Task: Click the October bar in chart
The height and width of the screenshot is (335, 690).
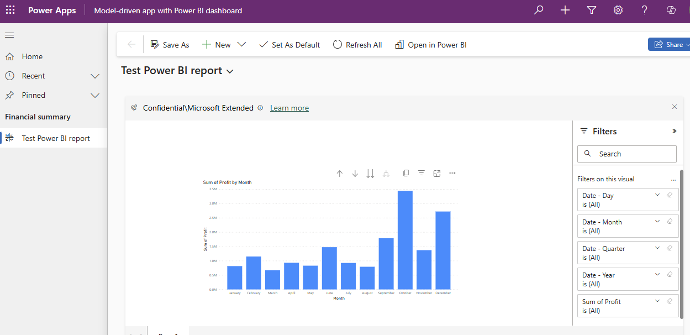Action: click(x=405, y=240)
